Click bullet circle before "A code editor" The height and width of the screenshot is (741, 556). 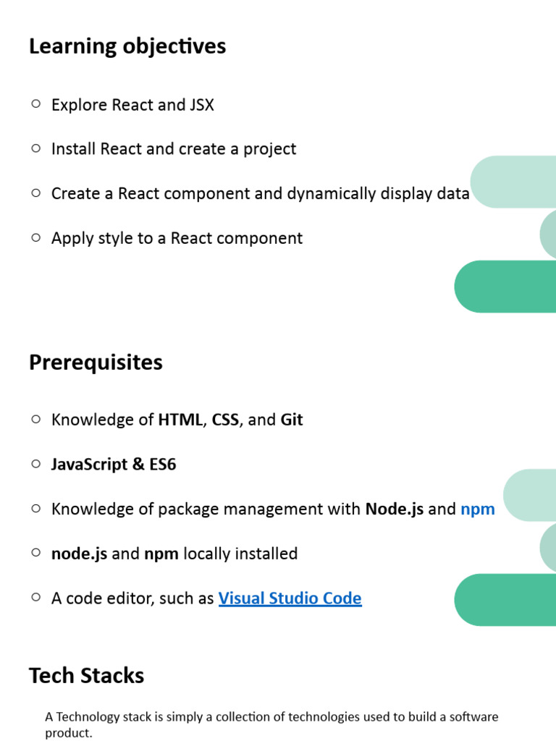(x=35, y=598)
